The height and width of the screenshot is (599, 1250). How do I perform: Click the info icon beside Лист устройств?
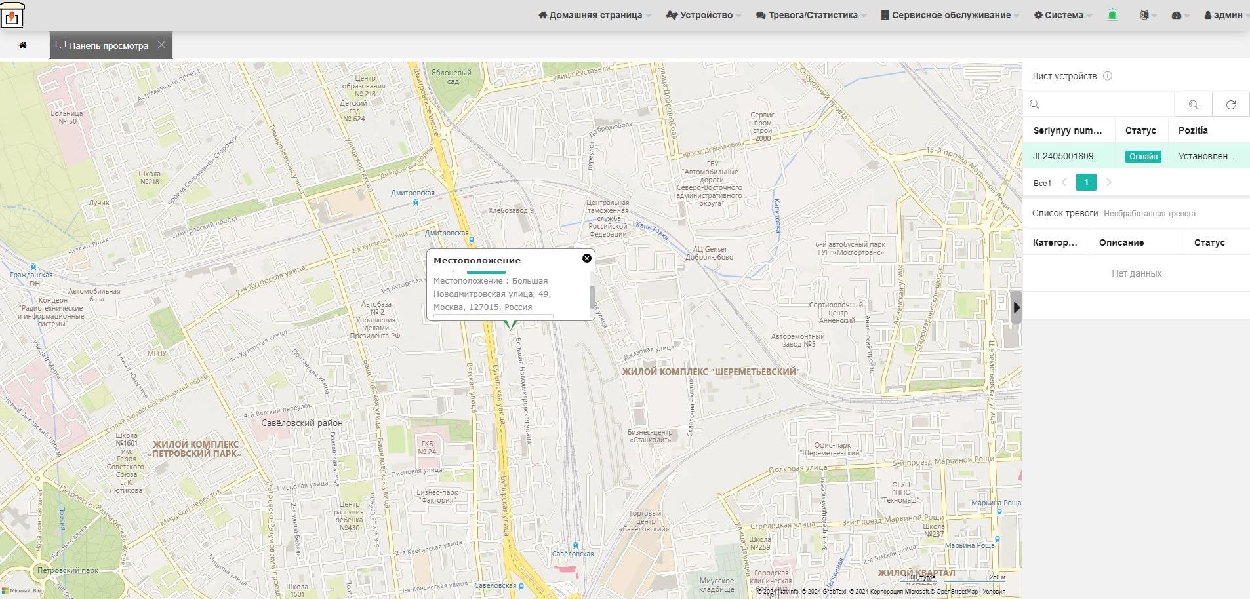(x=1108, y=76)
